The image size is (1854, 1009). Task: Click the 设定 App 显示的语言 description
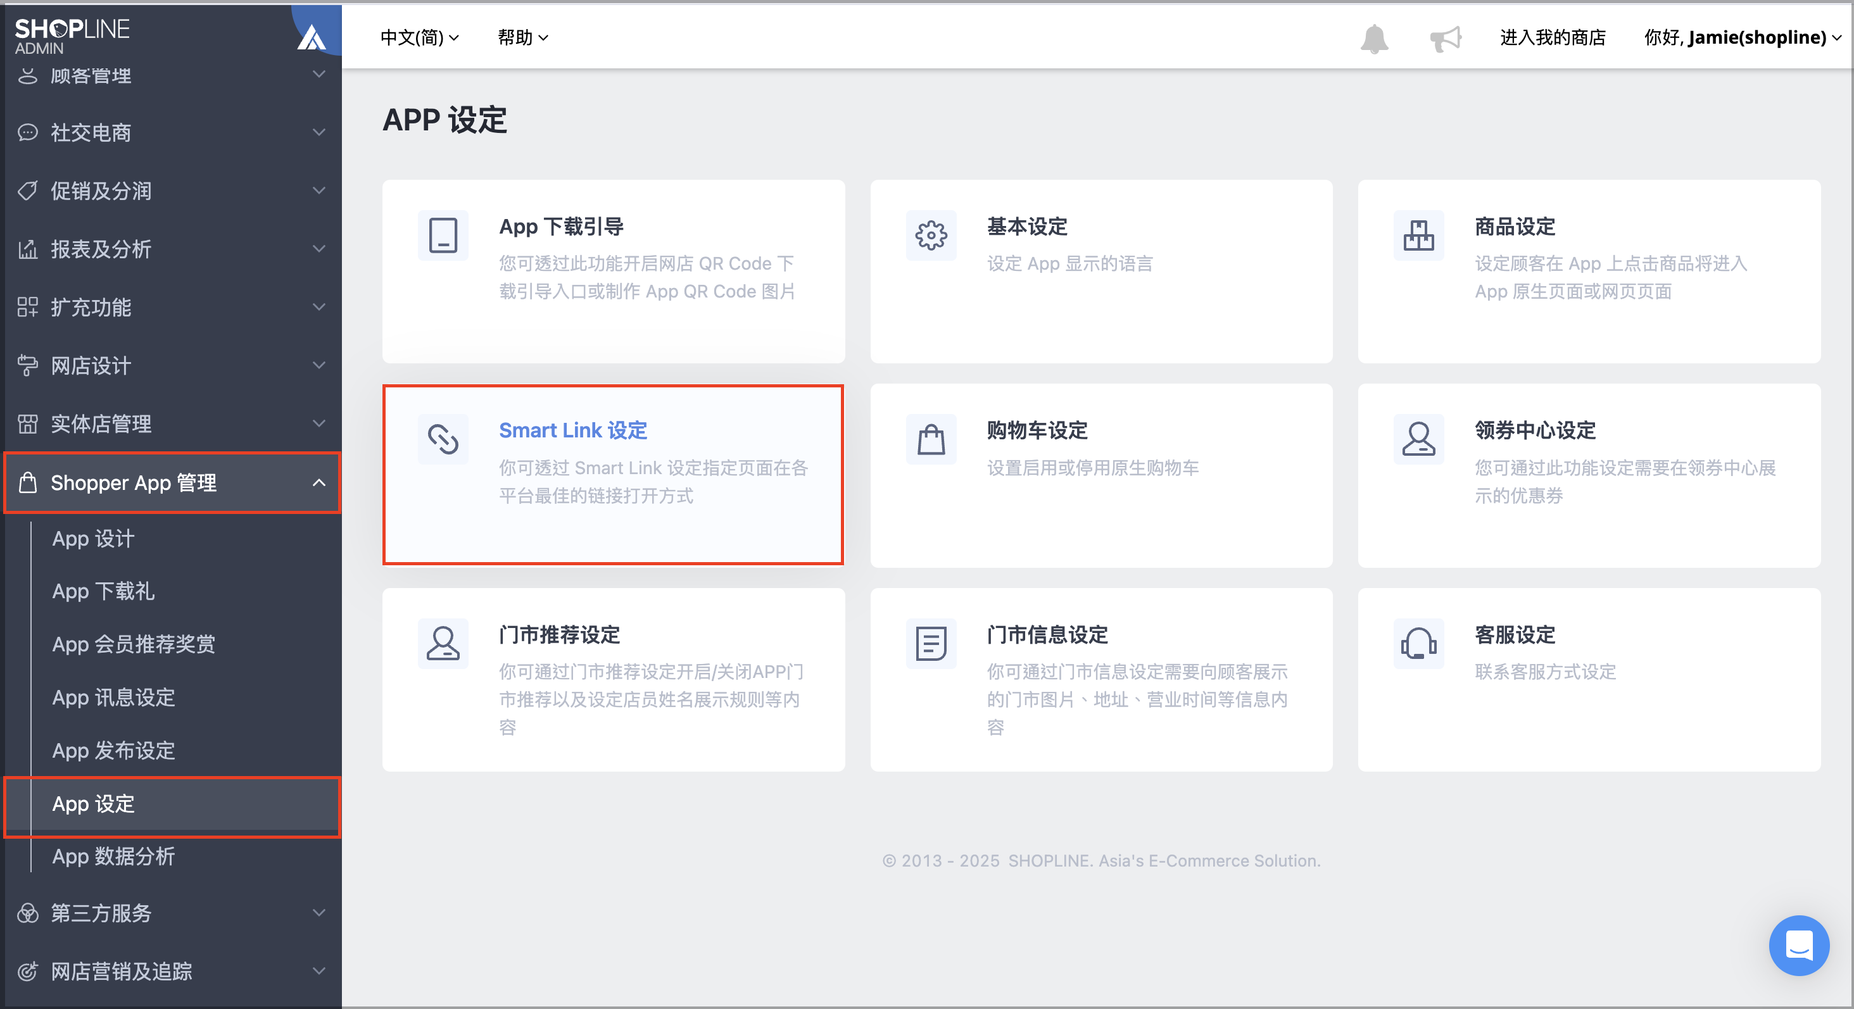[x=1069, y=264]
